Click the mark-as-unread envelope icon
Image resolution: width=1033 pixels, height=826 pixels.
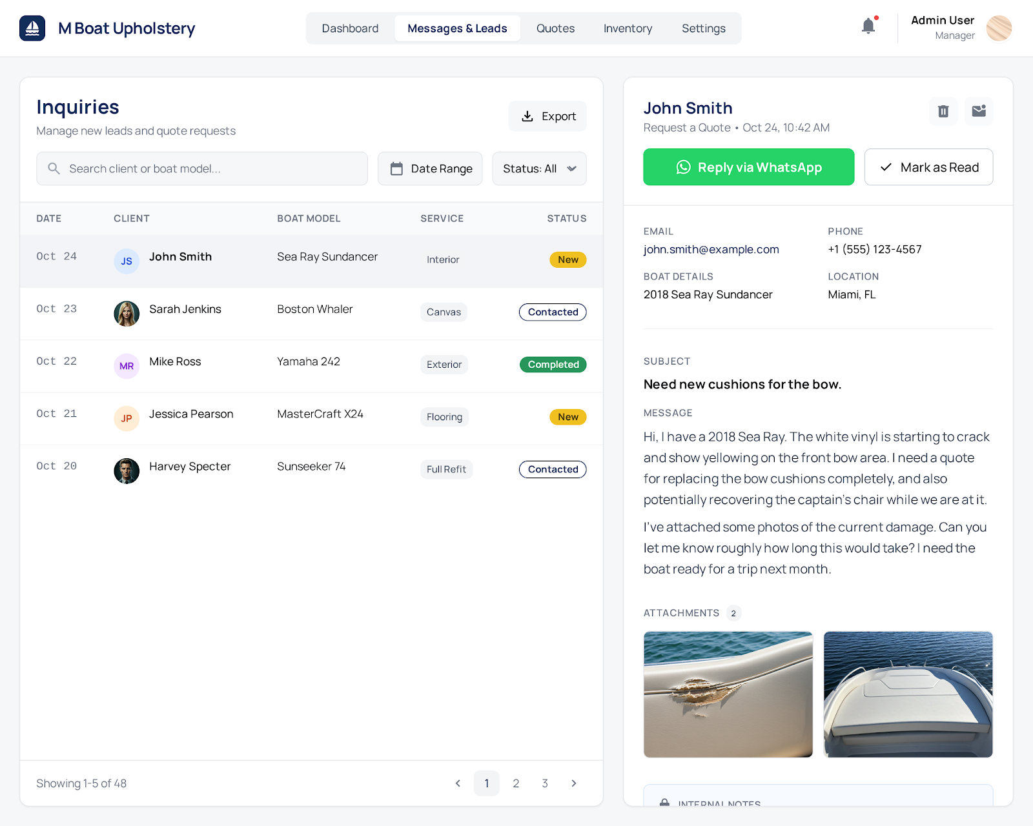pyautogui.click(x=979, y=111)
